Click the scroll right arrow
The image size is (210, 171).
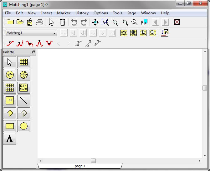click(200, 161)
